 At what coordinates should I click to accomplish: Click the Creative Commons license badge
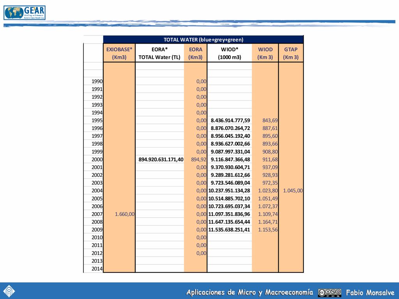point(330,293)
